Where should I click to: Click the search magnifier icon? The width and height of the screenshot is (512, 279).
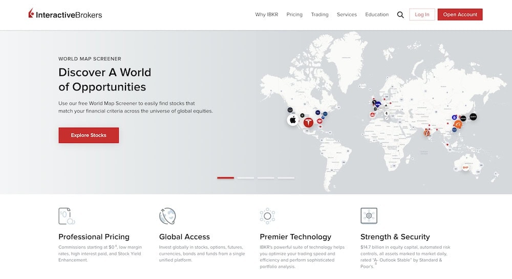[400, 15]
